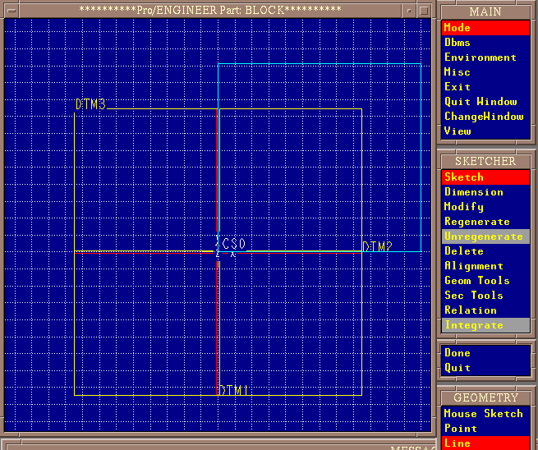Click the GEOMETRY menu header

tap(485, 398)
